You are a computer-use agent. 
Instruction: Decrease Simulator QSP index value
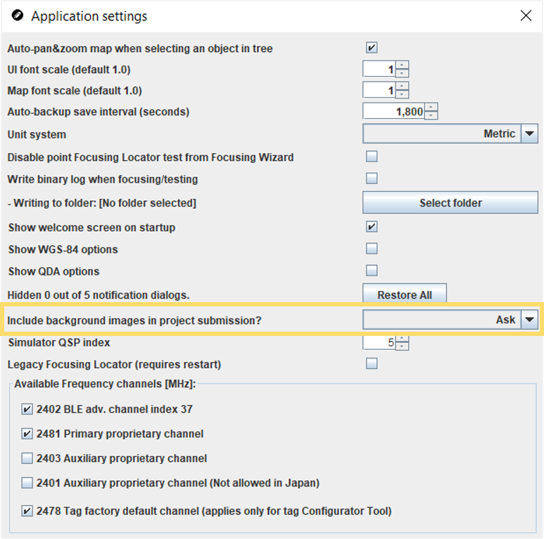pyautogui.click(x=402, y=346)
